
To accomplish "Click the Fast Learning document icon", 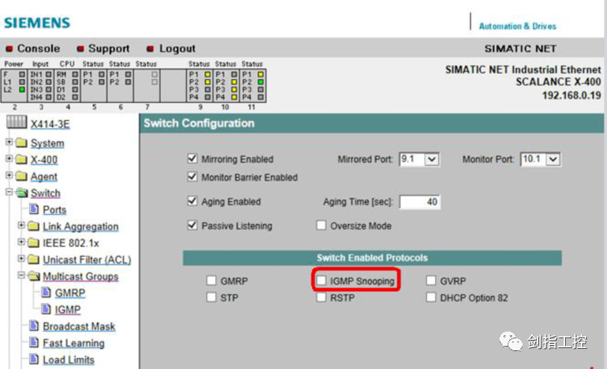I will 34,342.
